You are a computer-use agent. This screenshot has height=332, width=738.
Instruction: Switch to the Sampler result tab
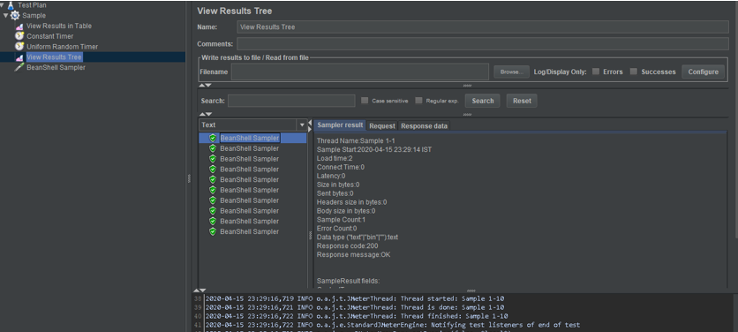pos(340,125)
